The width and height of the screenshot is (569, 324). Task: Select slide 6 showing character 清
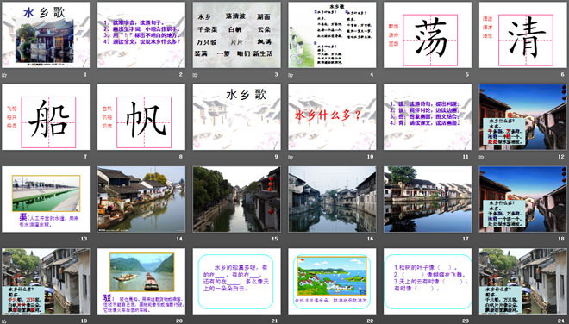(523, 34)
